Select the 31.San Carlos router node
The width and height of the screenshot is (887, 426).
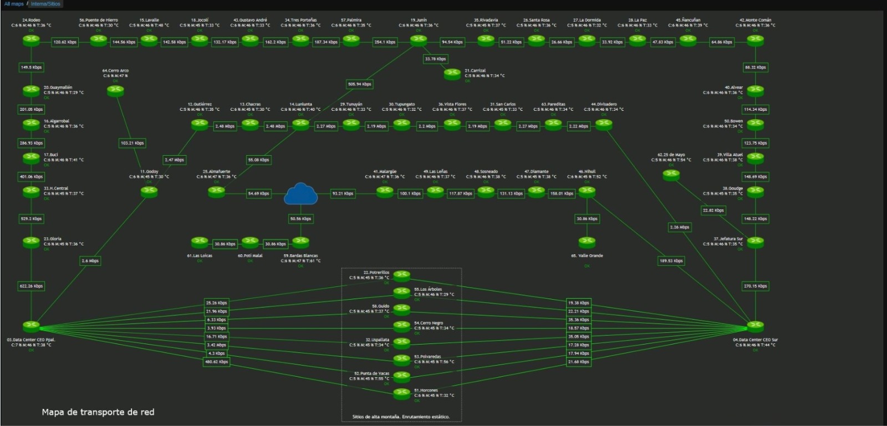click(x=503, y=125)
